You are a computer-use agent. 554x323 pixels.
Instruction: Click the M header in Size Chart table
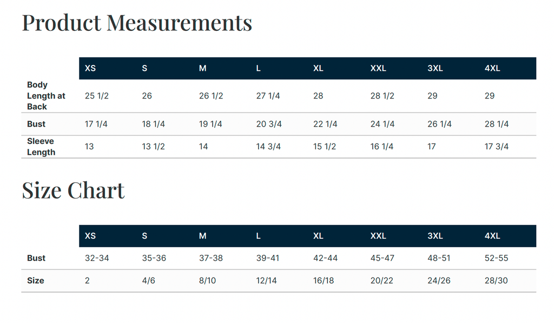[202, 236]
